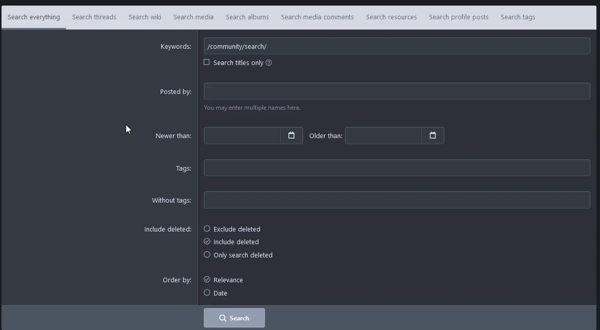Viewport: 600px width, 330px height.
Task: Go to Search media comments tab
Action: (317, 17)
